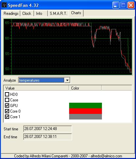Screen dimensions: 136x159
Task: Click the 'End time' label
Action: (x=10, y=137)
